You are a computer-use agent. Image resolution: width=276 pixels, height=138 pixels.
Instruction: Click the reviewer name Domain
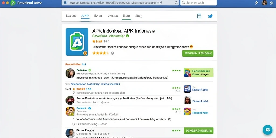(x=81, y=108)
